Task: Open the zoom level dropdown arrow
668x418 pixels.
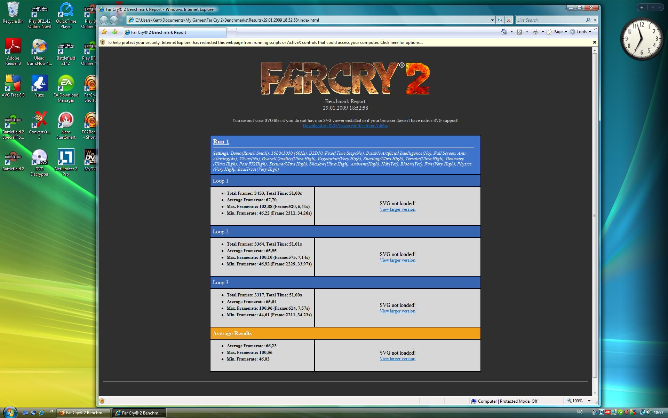Action: point(589,401)
